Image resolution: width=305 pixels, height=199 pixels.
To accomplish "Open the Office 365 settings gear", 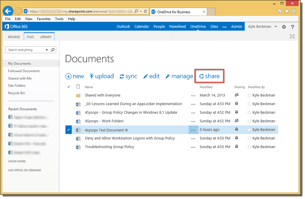I will click(284, 27).
